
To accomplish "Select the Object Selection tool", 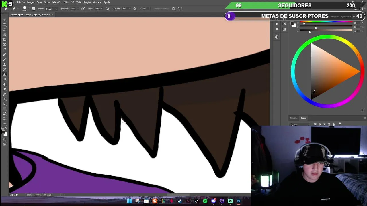I will (x=5, y=35).
